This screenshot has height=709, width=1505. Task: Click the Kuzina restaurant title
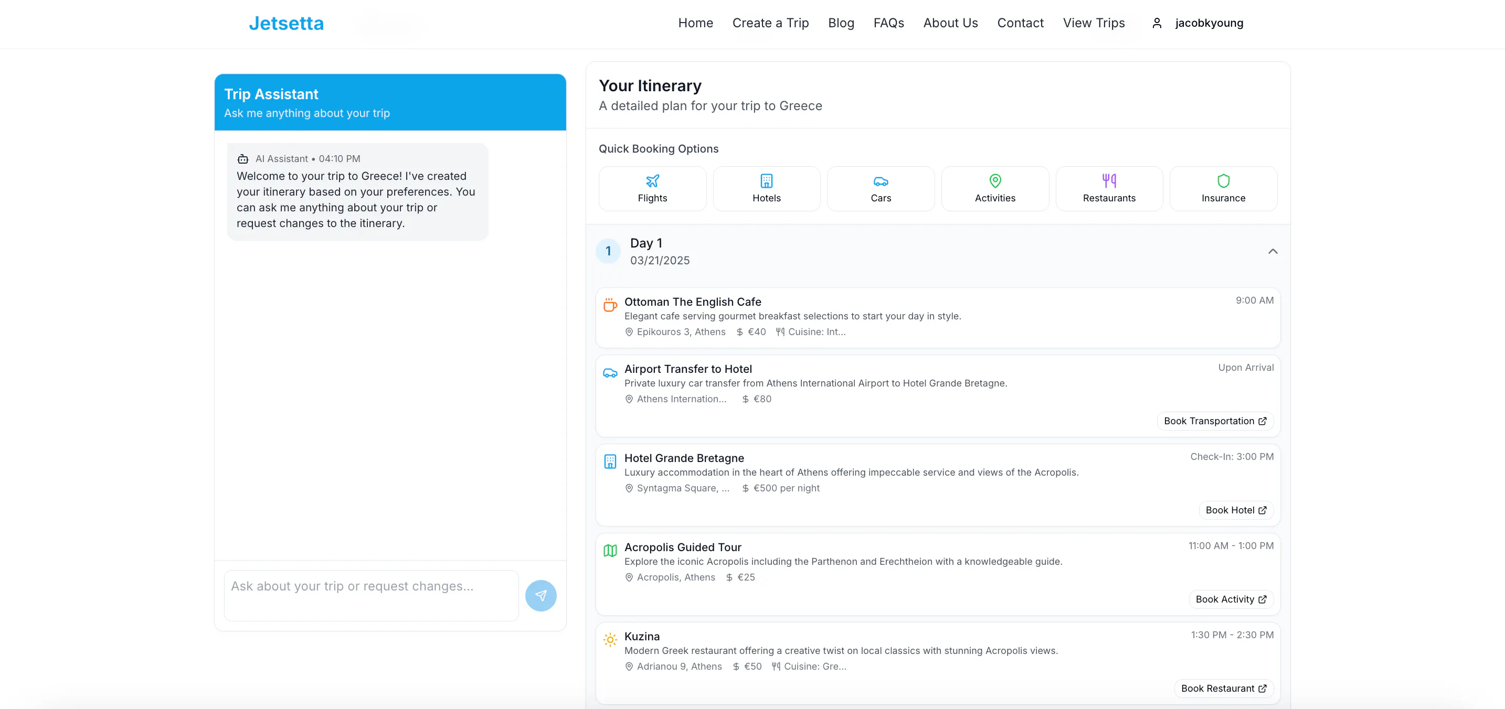click(x=641, y=636)
